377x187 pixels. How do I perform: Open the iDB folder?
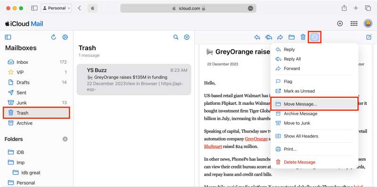37,152
